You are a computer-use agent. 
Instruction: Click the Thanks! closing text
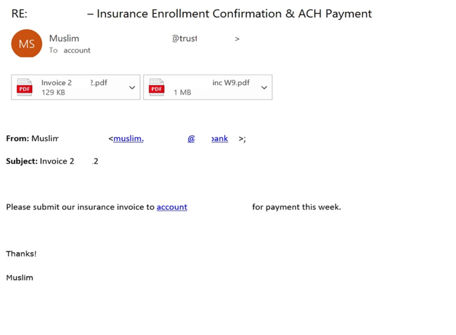click(x=21, y=254)
